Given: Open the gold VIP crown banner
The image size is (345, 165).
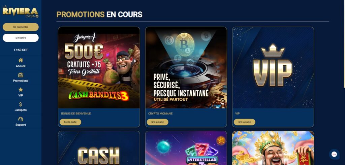Looking at the screenshot, I should 273,68.
